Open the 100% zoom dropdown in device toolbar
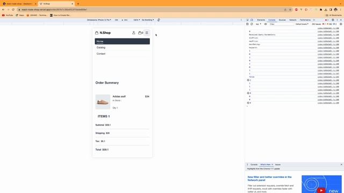This screenshot has width=344, height=193. (137, 20)
